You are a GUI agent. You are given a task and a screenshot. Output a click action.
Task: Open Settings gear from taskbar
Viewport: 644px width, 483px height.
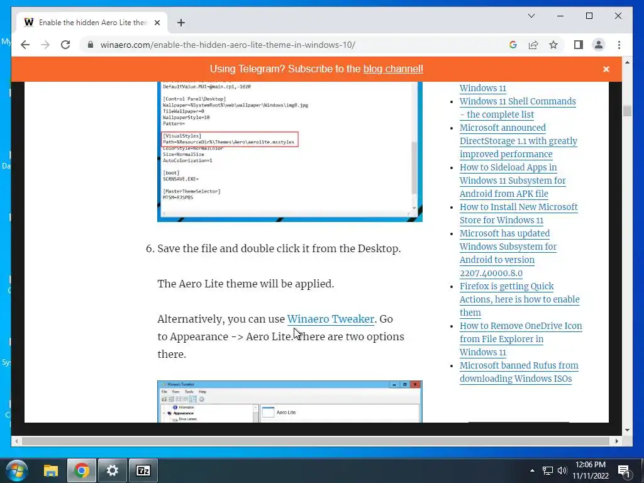tap(112, 470)
